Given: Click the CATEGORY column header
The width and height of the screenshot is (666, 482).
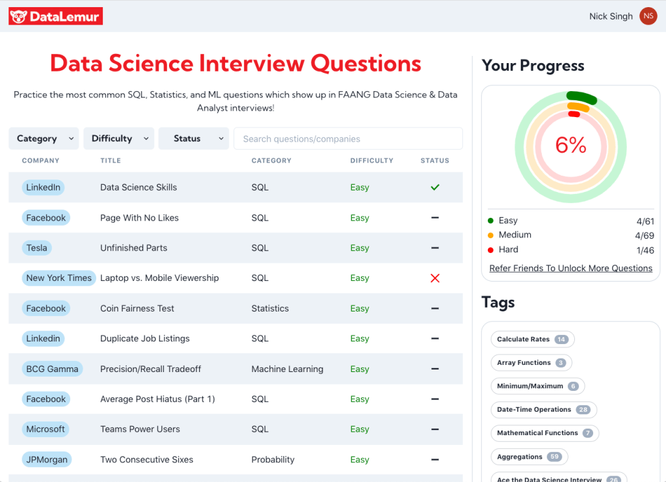Looking at the screenshot, I should [271, 161].
